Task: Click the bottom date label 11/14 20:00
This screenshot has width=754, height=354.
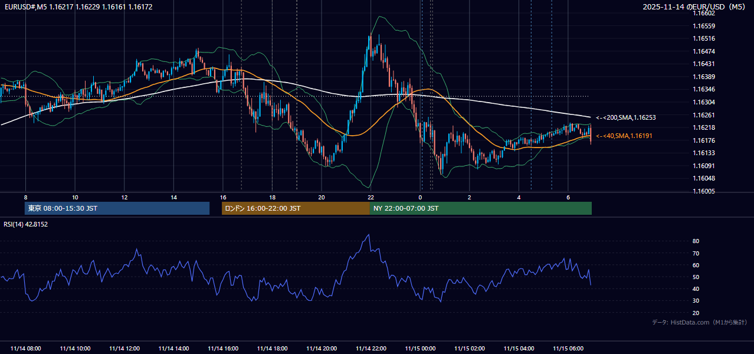Action: click(x=322, y=349)
